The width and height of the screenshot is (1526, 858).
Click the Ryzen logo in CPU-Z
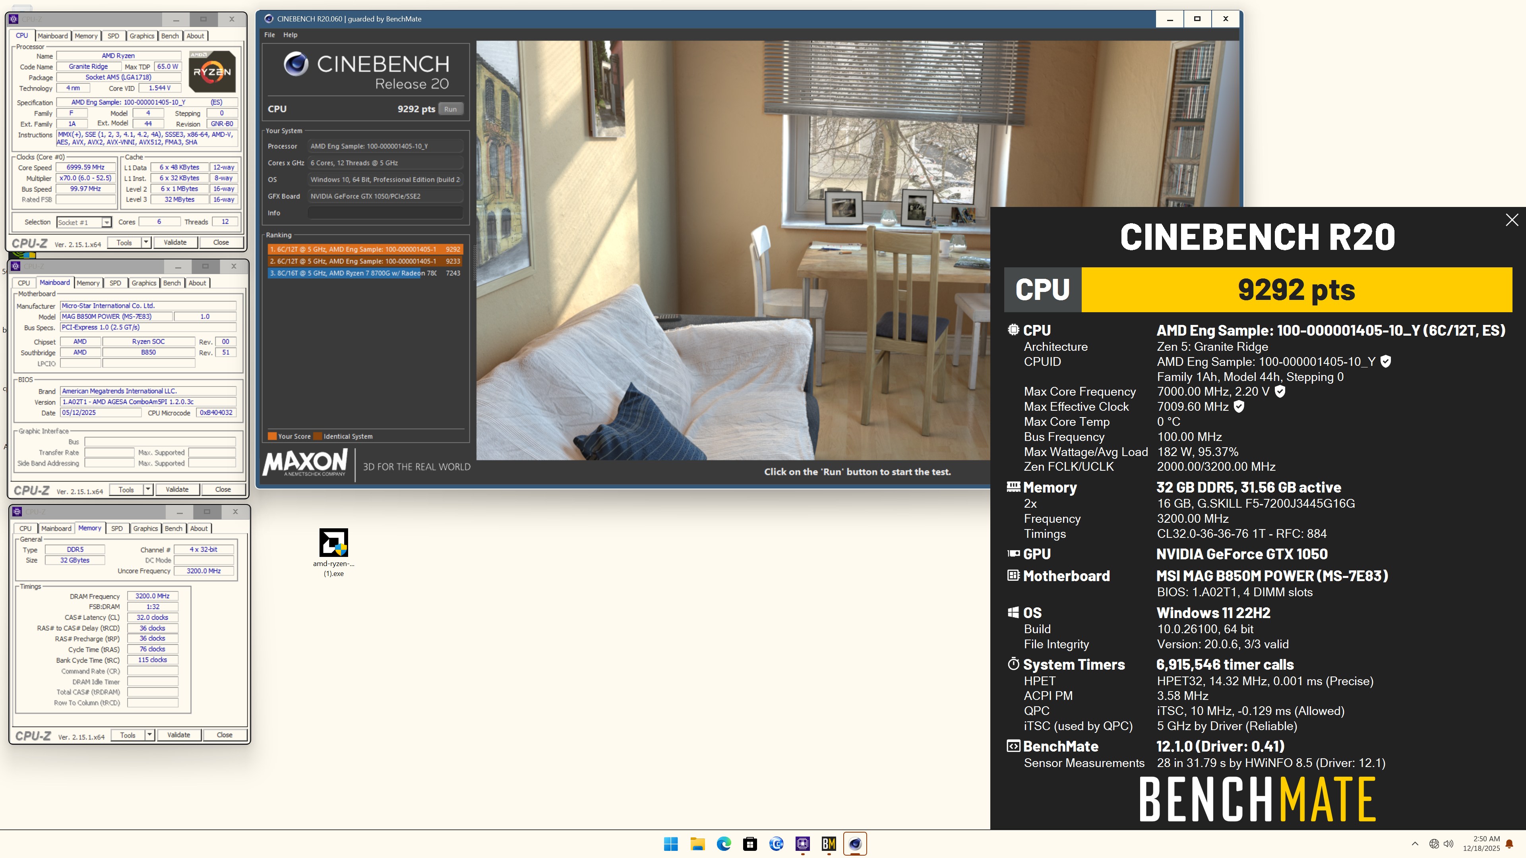click(x=212, y=71)
